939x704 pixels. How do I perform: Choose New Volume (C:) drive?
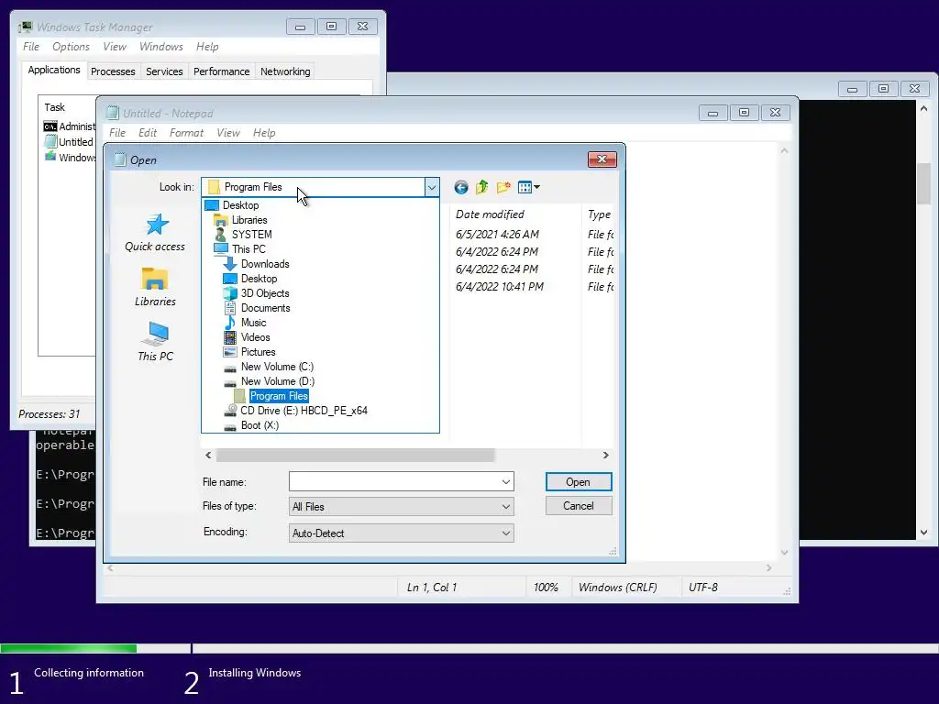click(277, 367)
